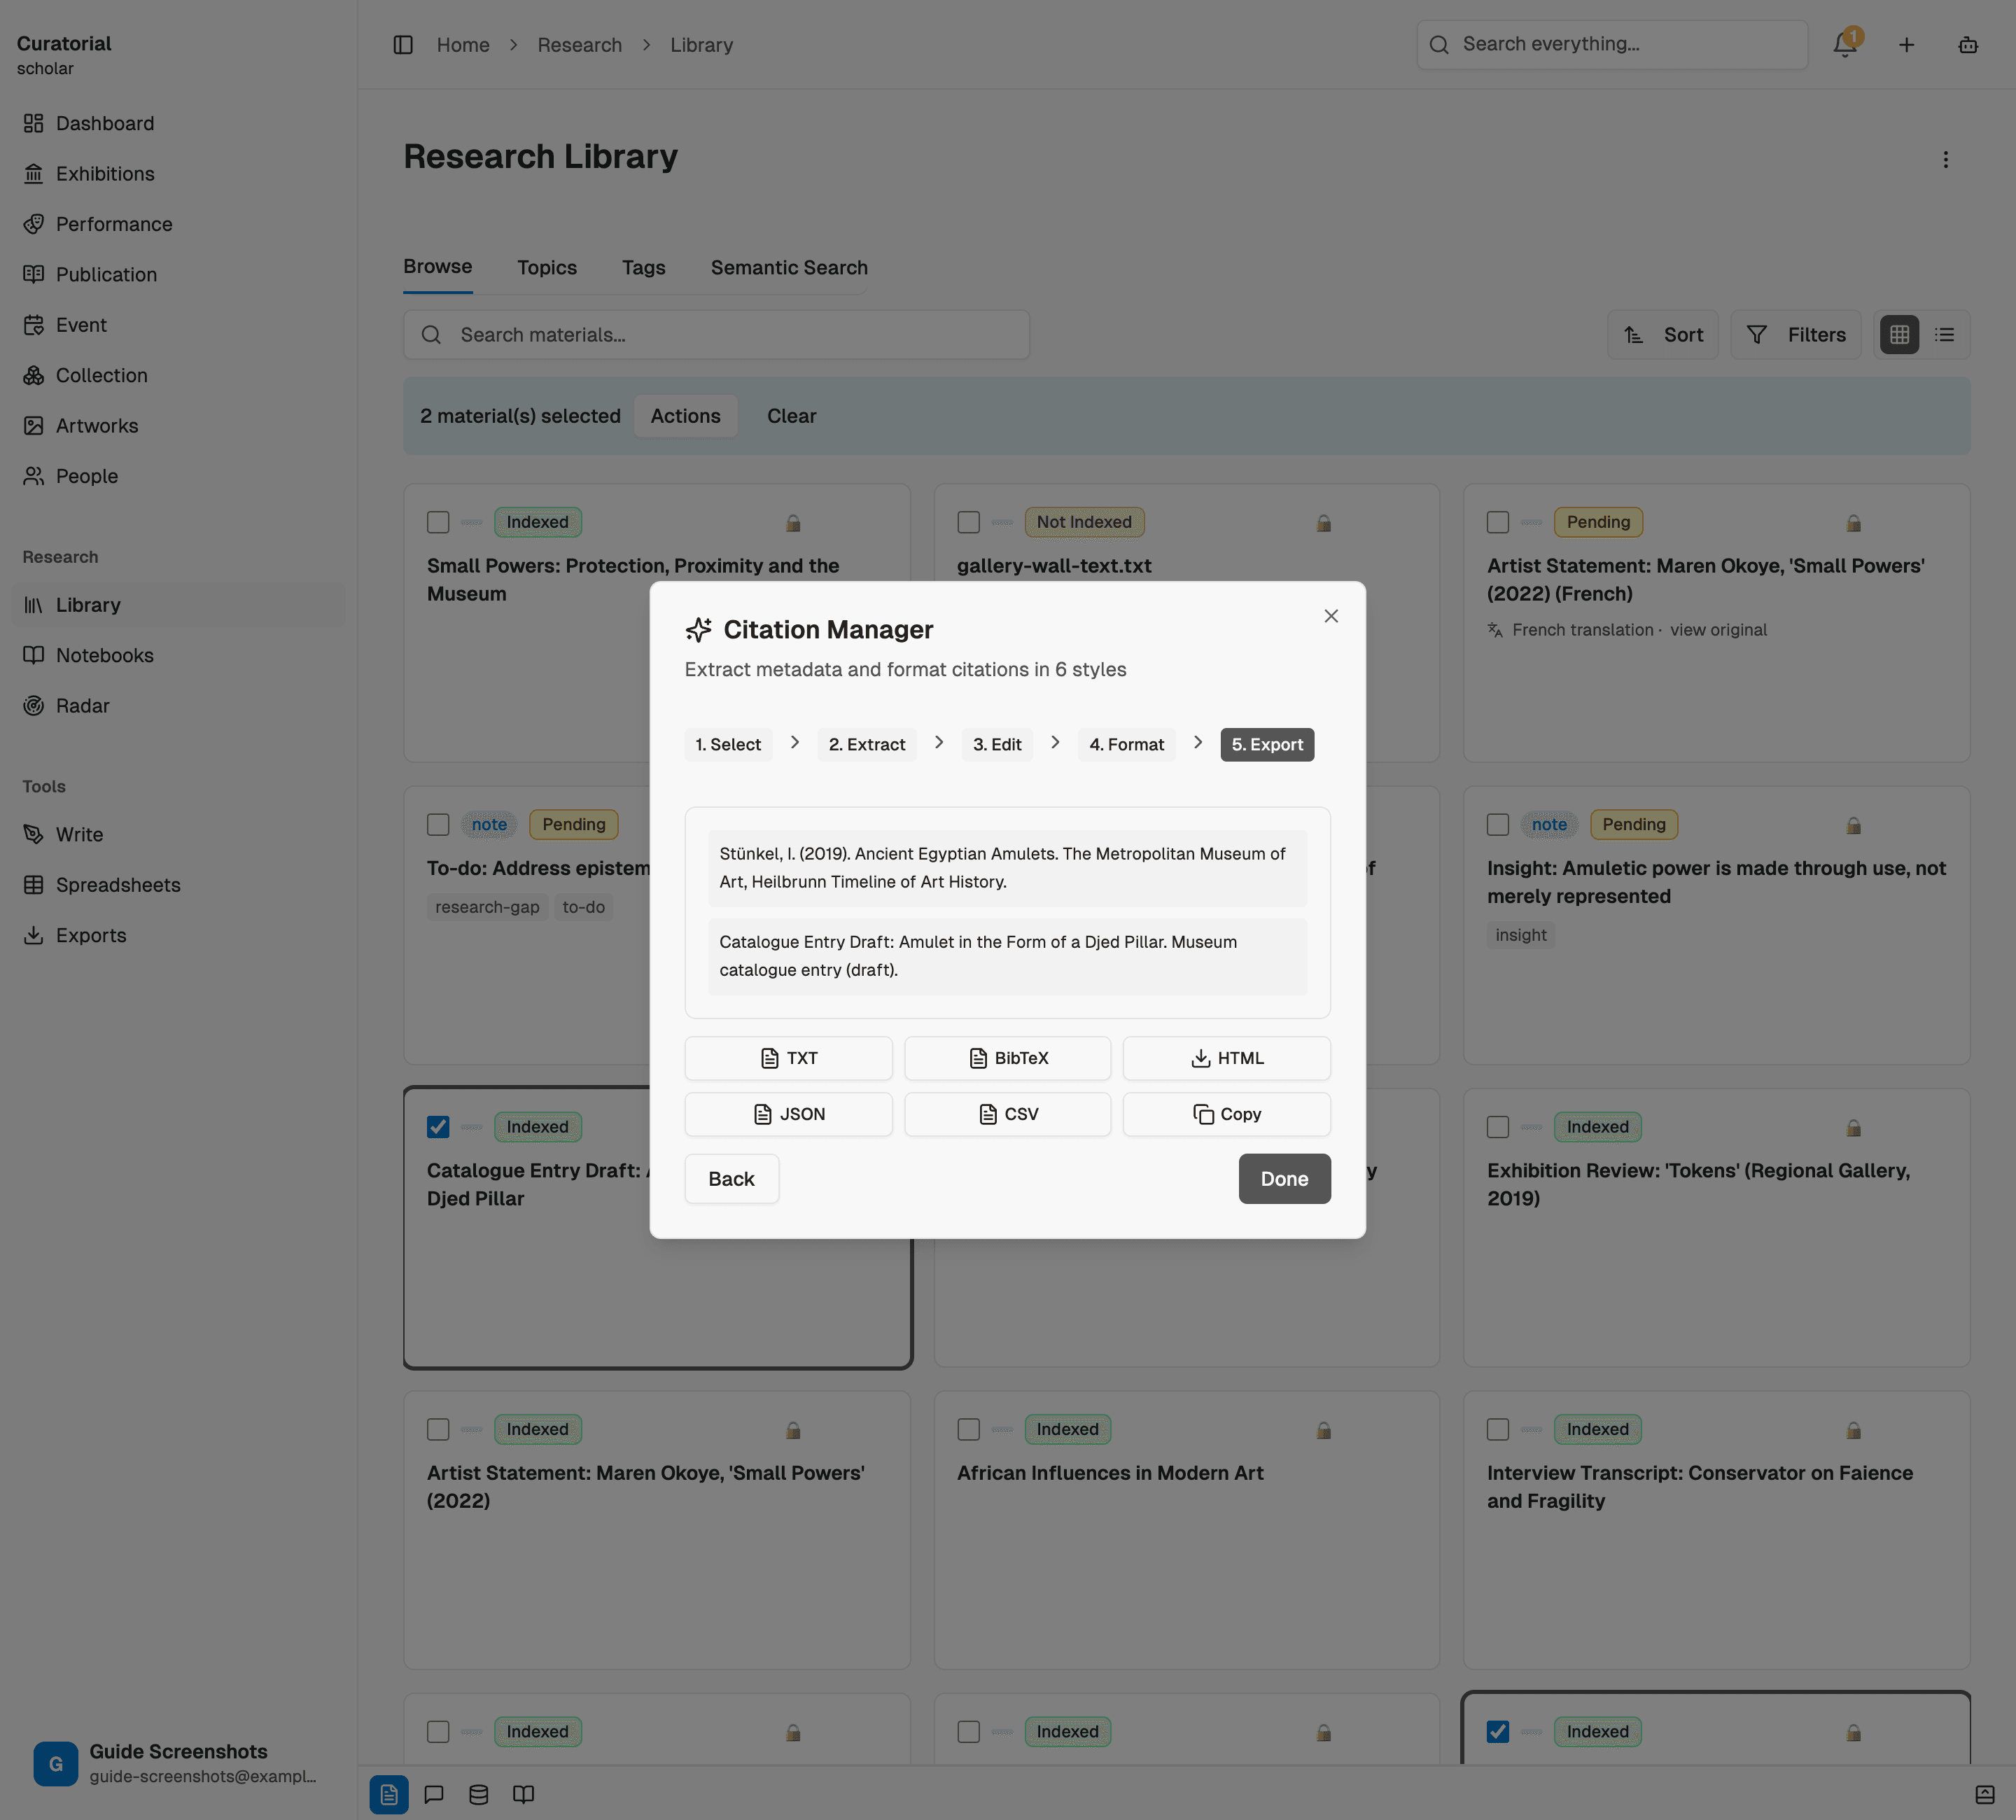Click the document icon in bottom bar

389,1794
